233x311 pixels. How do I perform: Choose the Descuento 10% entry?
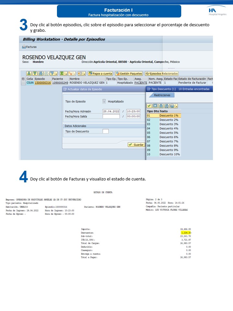click(x=169, y=154)
